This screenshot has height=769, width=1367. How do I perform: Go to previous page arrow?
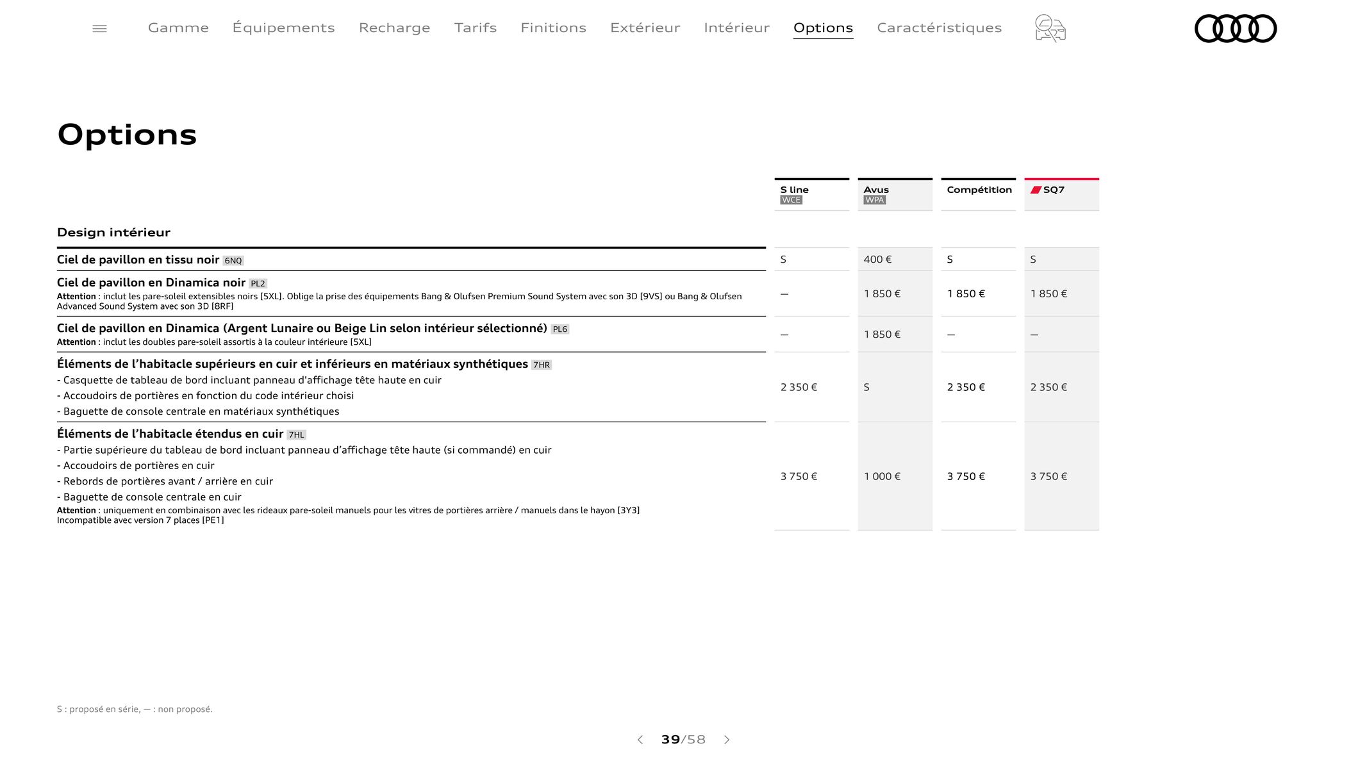pos(640,740)
